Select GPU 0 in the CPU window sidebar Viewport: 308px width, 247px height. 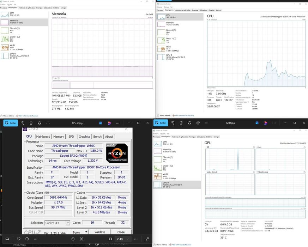[x=180, y=57]
